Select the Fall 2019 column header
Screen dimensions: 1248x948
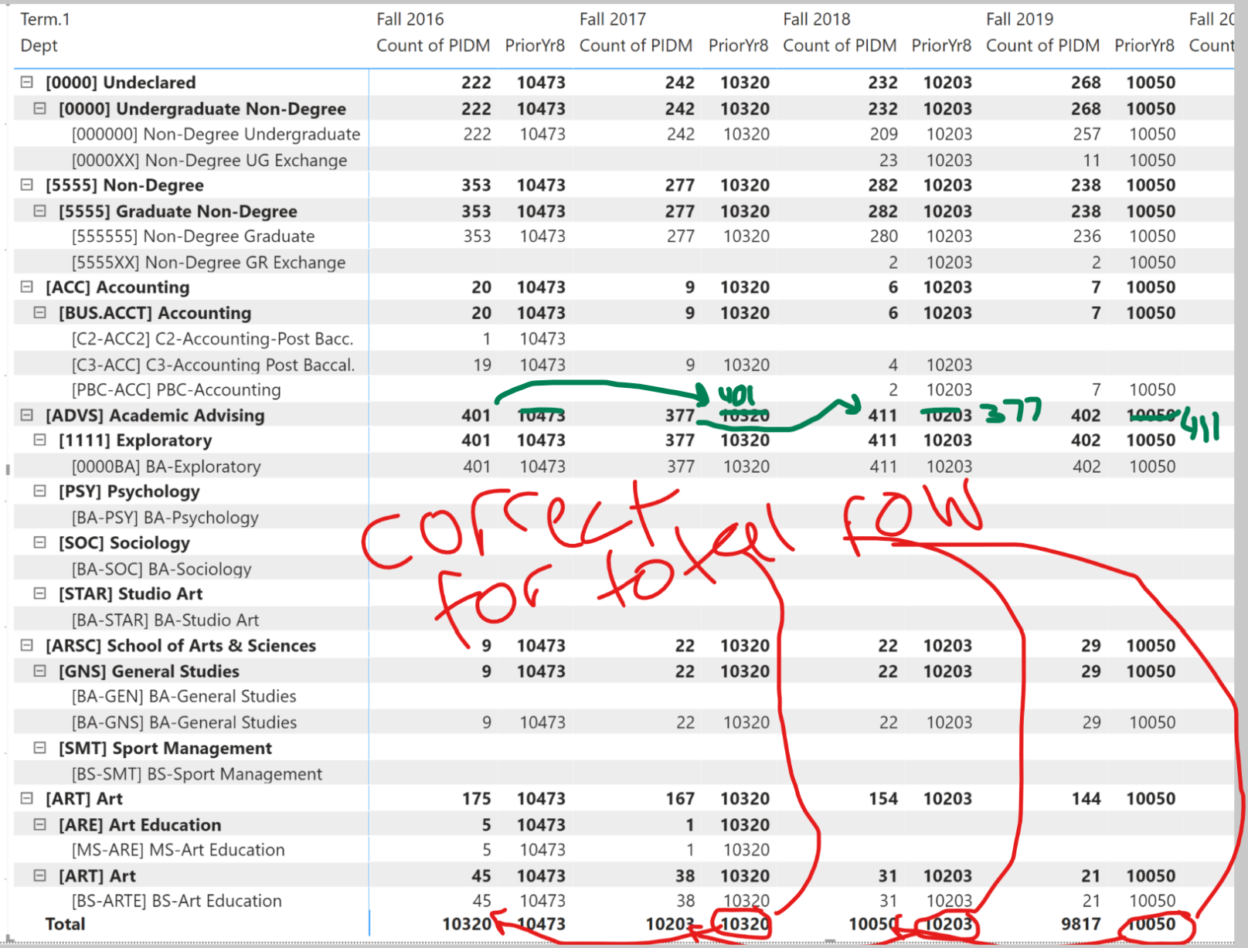pyautogui.click(x=1019, y=19)
